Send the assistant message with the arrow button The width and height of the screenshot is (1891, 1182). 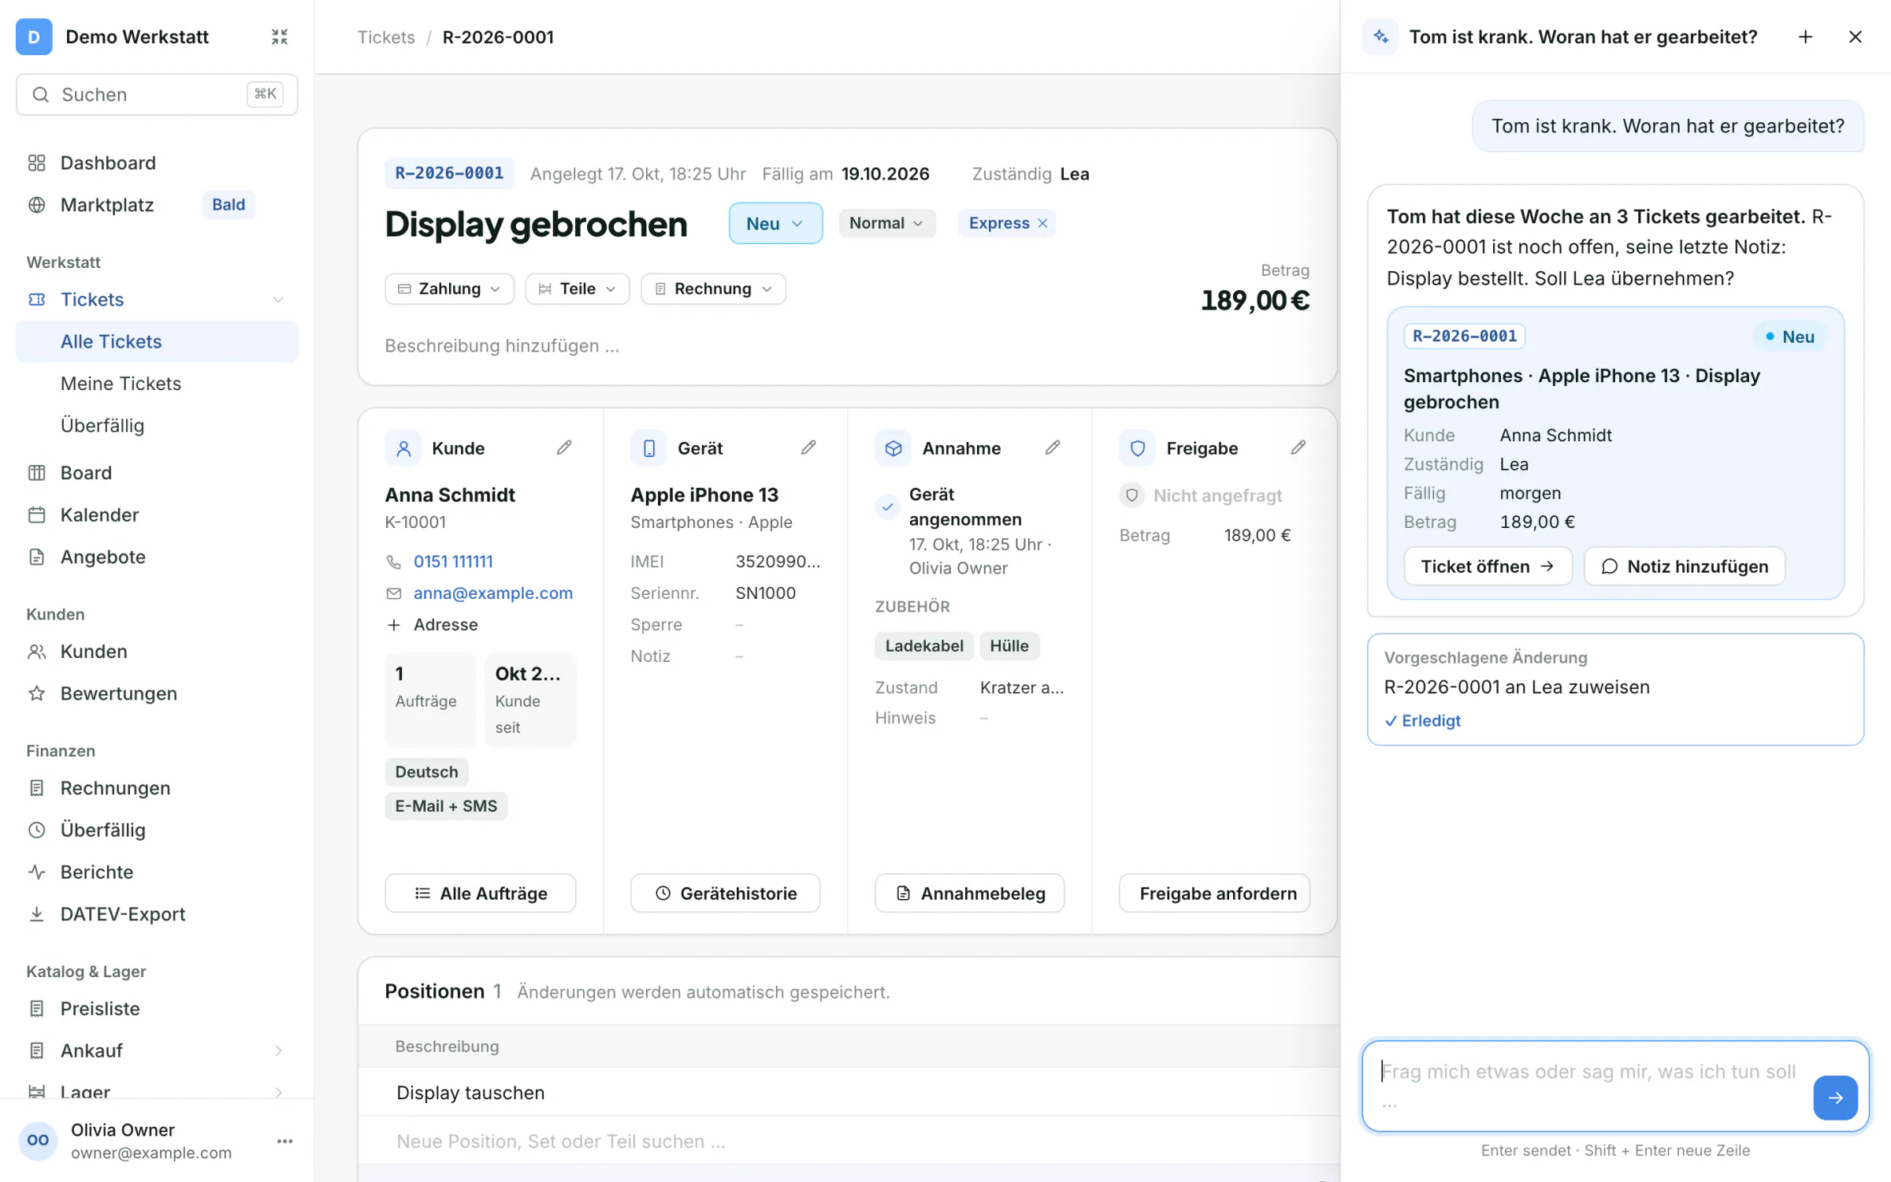click(x=1835, y=1097)
